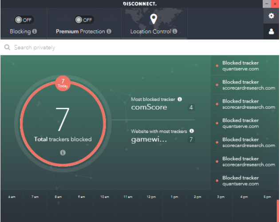This screenshot has height=222, width=280.
Task: Click the red bar at 5 pm
Action: click(x=278, y=211)
